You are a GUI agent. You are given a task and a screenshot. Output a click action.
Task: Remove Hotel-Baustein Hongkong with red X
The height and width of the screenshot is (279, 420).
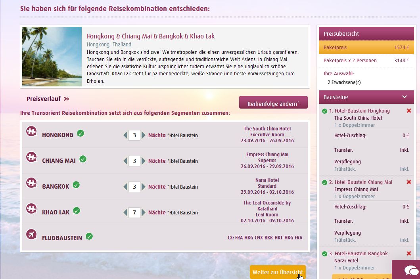(409, 111)
